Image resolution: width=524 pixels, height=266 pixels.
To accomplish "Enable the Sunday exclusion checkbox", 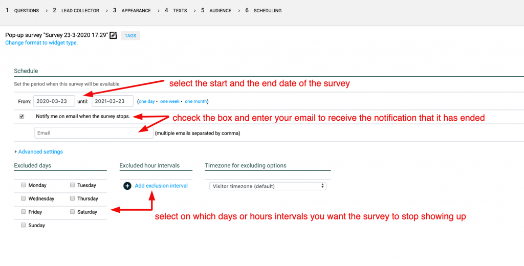I will click(x=24, y=225).
